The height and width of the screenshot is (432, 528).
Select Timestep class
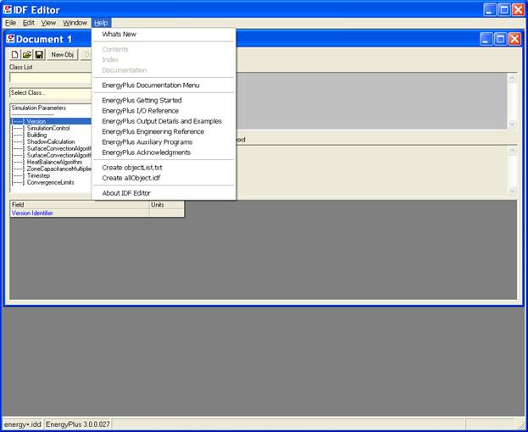[x=51, y=175]
